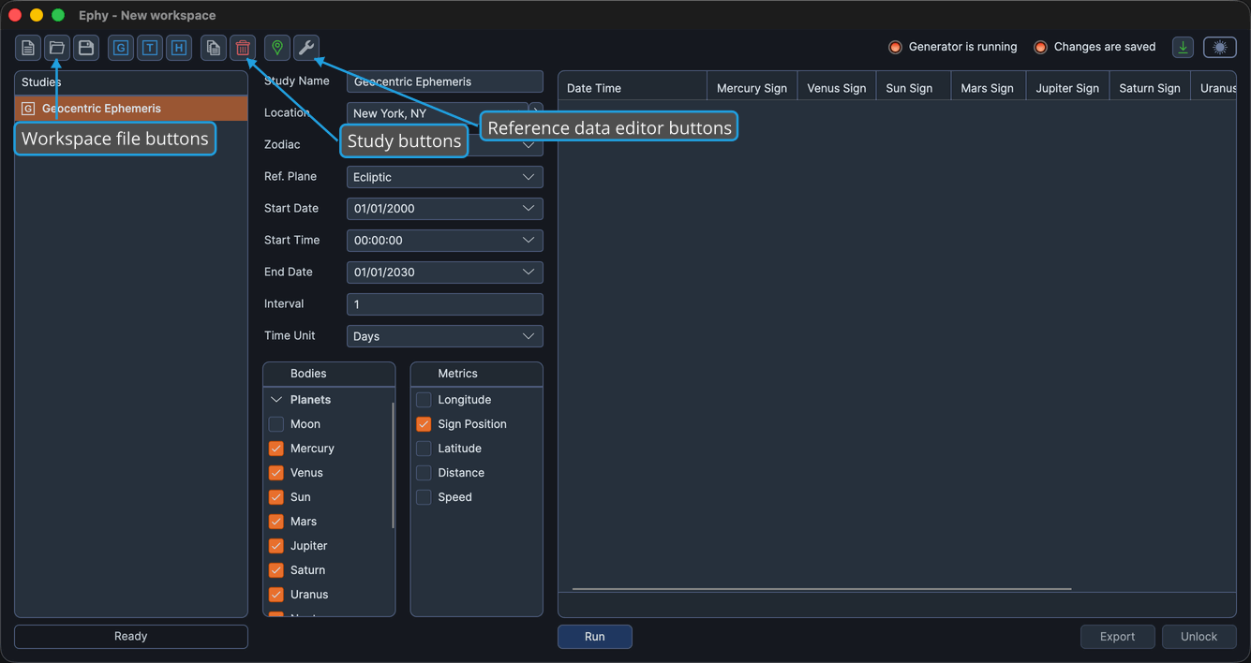Collapse the Planets group
Viewport: 1251px width, 663px height.
[276, 400]
